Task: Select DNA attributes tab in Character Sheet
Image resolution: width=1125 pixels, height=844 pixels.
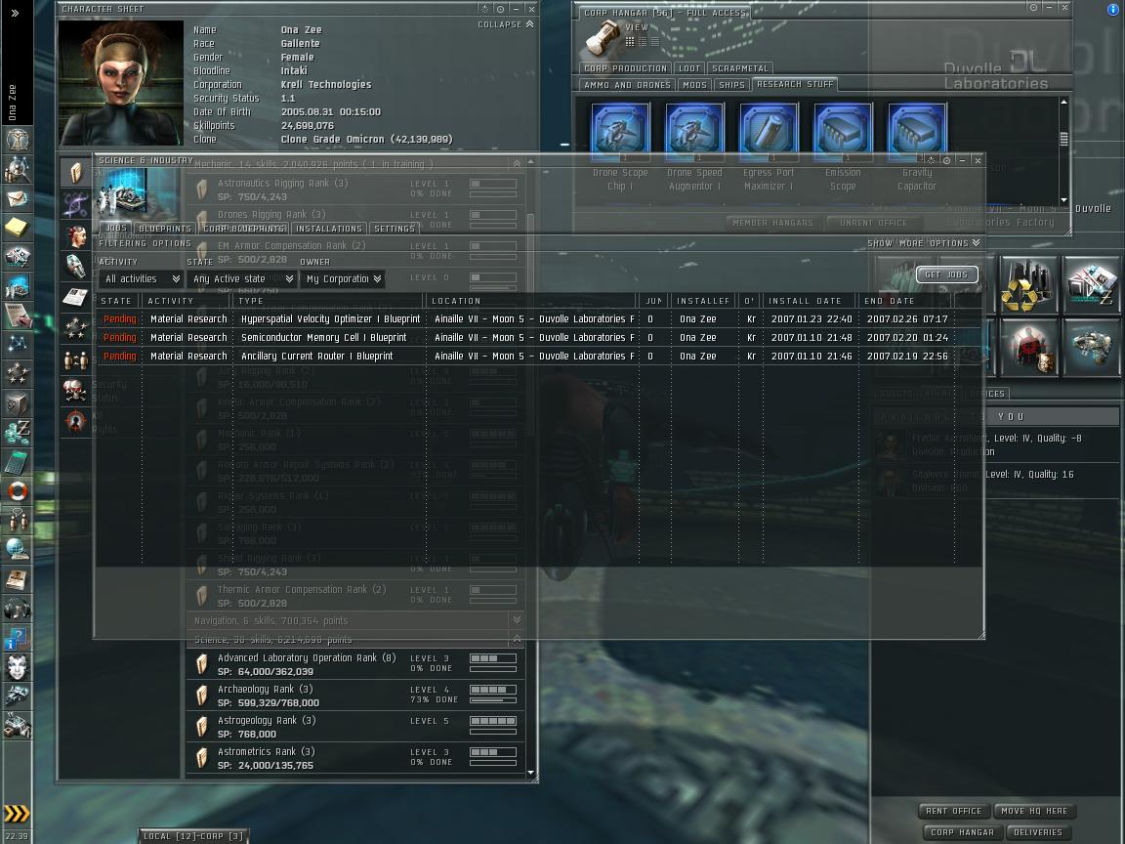Action: pyautogui.click(x=75, y=204)
